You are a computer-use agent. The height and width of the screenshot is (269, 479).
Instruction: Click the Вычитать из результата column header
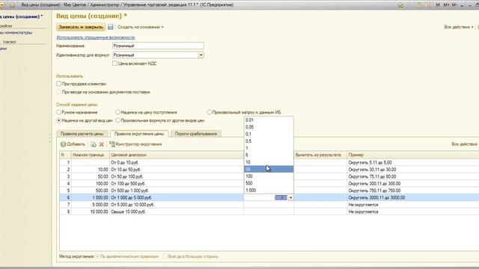pos(320,155)
